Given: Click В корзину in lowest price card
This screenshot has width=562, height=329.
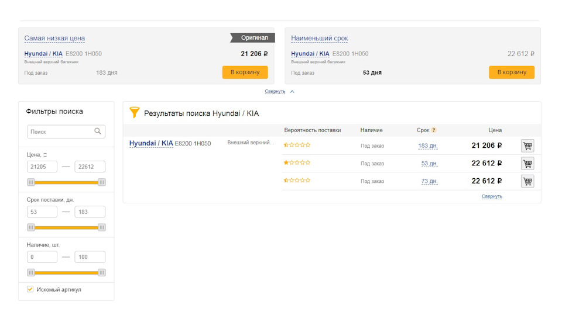Looking at the screenshot, I should point(245,72).
